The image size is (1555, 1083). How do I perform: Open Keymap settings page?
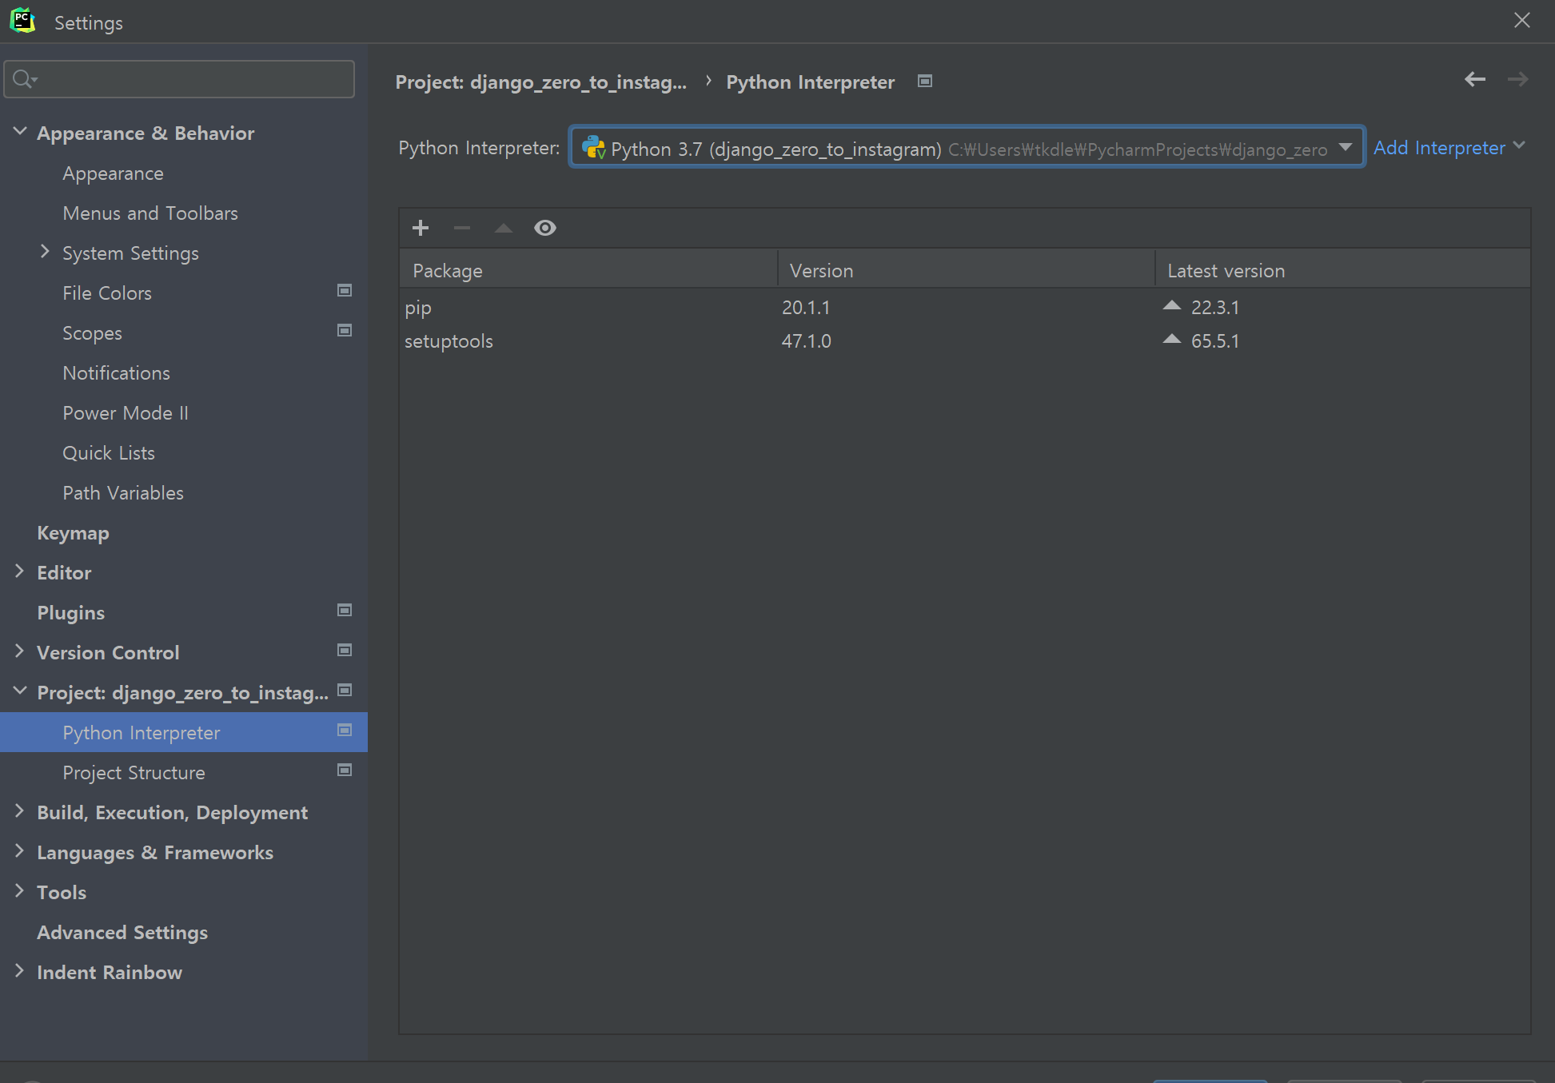click(x=73, y=532)
